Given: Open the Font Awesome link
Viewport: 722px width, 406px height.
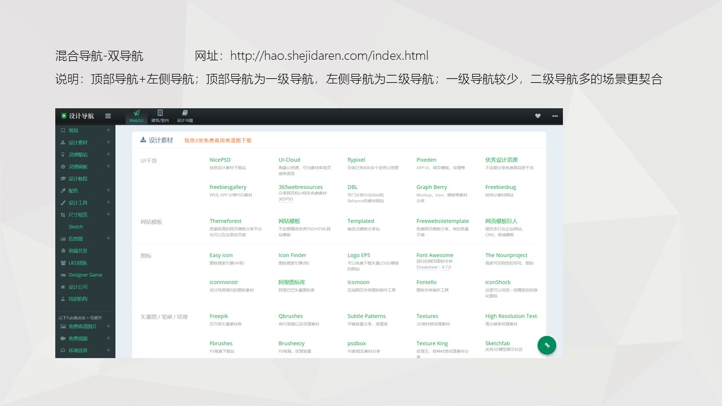Looking at the screenshot, I should click(x=435, y=255).
